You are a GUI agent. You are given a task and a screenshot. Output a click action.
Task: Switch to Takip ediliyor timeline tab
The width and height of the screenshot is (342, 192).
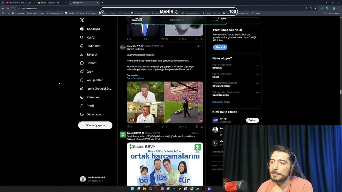click(177, 20)
